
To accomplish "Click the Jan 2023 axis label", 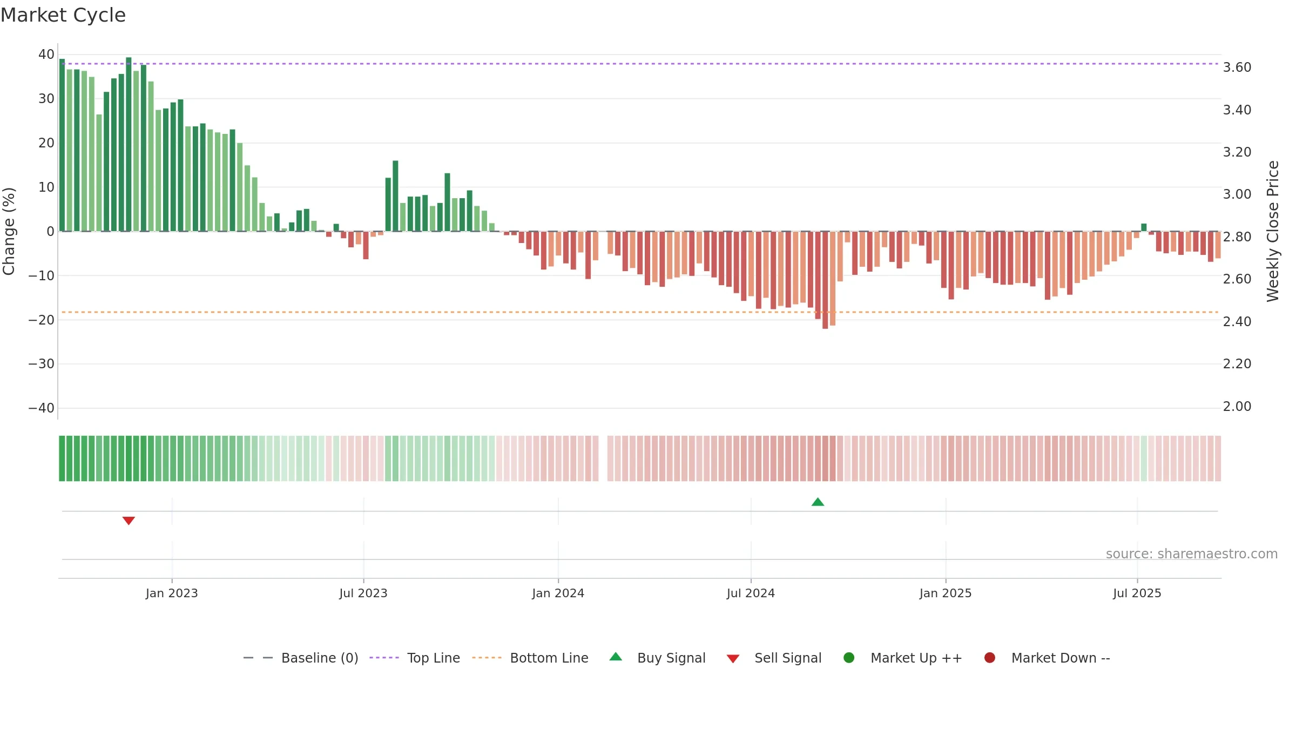I will 172,593.
